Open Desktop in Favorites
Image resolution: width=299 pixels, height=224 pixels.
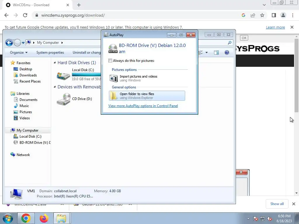pyautogui.click(x=26, y=69)
